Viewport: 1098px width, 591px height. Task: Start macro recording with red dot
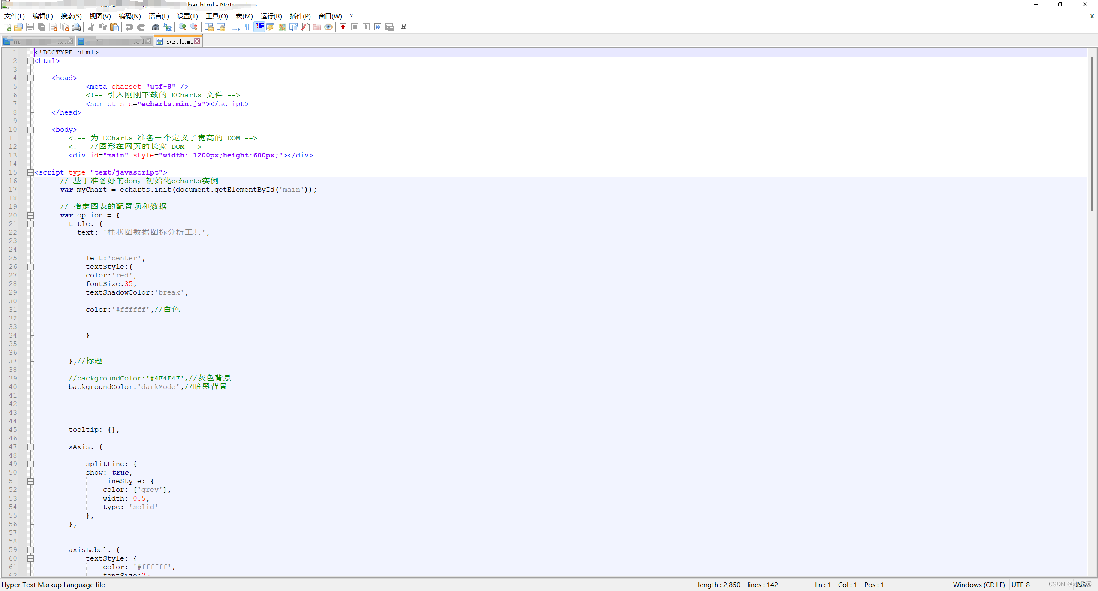[343, 27]
